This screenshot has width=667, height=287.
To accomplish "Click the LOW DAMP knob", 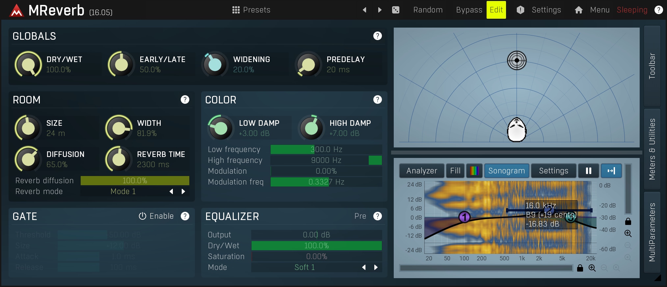I will point(221,128).
